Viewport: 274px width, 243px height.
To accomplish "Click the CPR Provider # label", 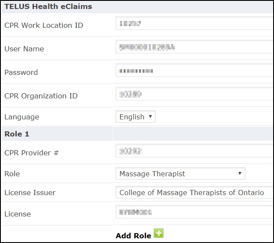I will [31, 153].
